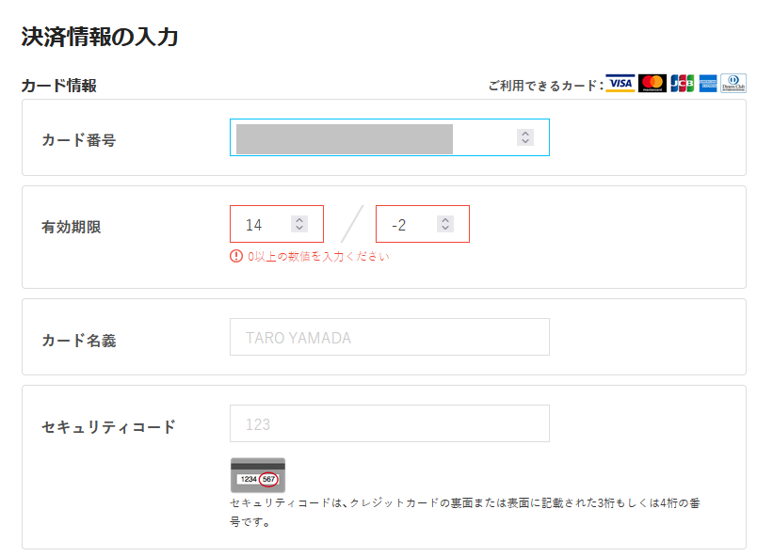
Task: Click the card number input field
Action: [x=390, y=137]
